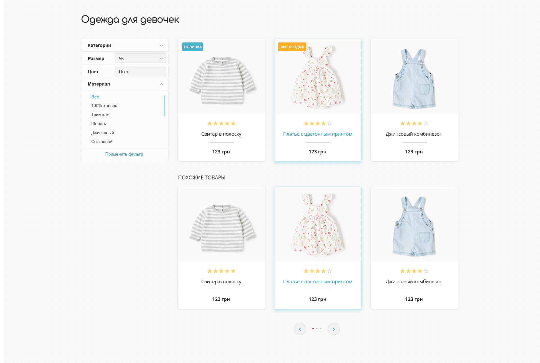The width and height of the screenshot is (540, 363).
Task: Click the 123 грн price of similar-products floral dress
Action: coord(318,299)
